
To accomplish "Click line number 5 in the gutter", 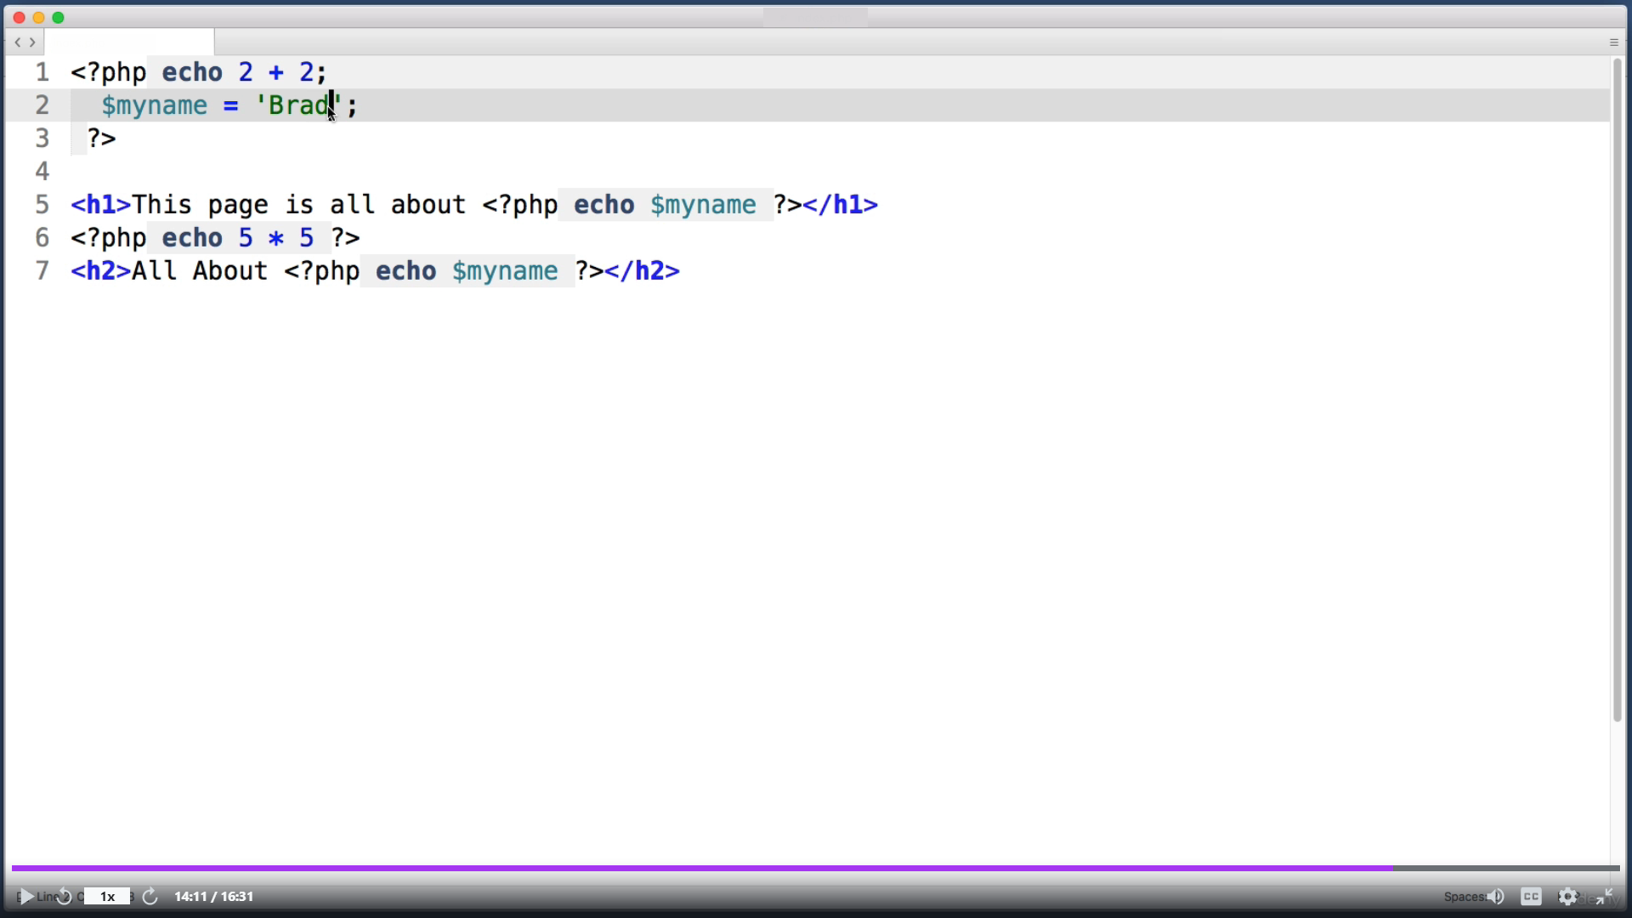I will 42,205.
